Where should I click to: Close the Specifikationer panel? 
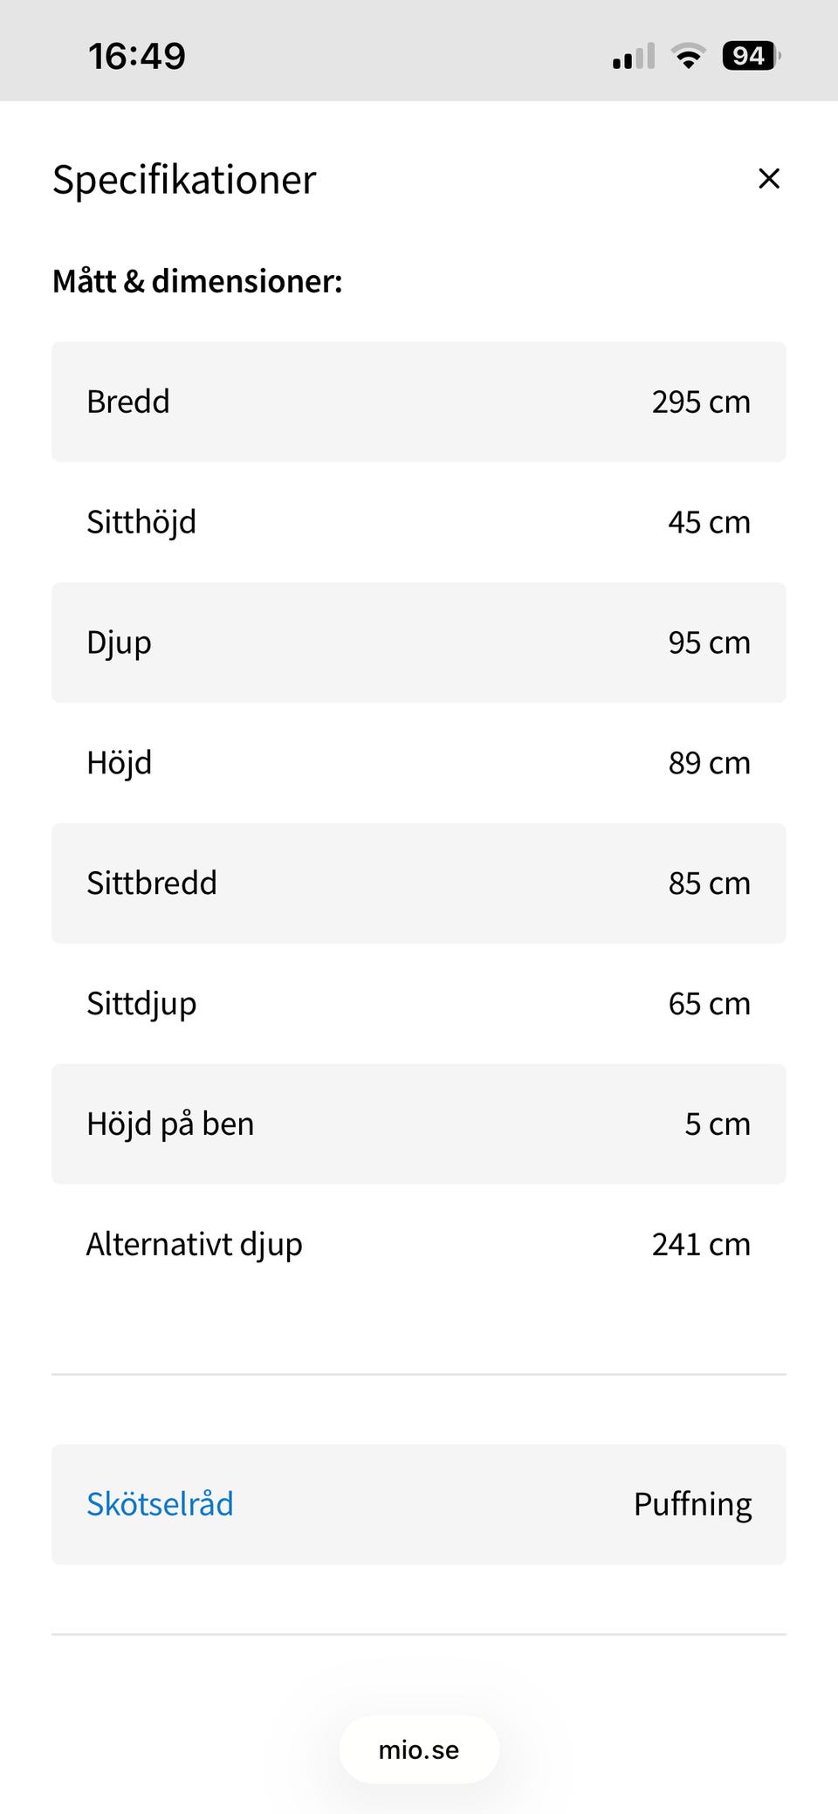(x=768, y=179)
